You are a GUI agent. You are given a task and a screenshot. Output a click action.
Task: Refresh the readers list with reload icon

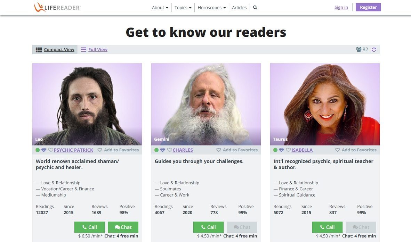pos(374,49)
